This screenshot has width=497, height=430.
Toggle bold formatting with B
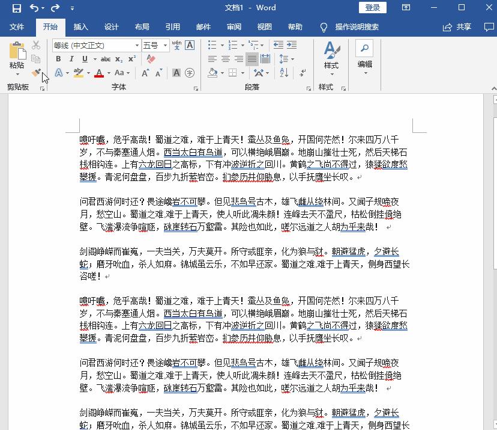tap(58, 59)
